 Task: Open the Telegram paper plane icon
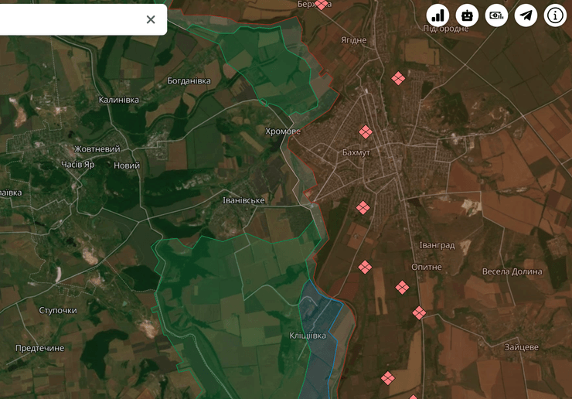(x=526, y=15)
